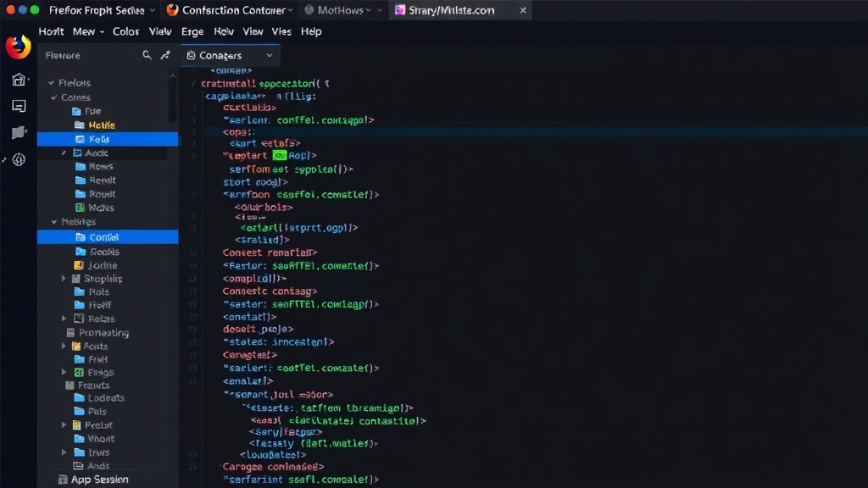This screenshot has width=868, height=488.
Task: Open the Eage menu
Action: pos(192,31)
